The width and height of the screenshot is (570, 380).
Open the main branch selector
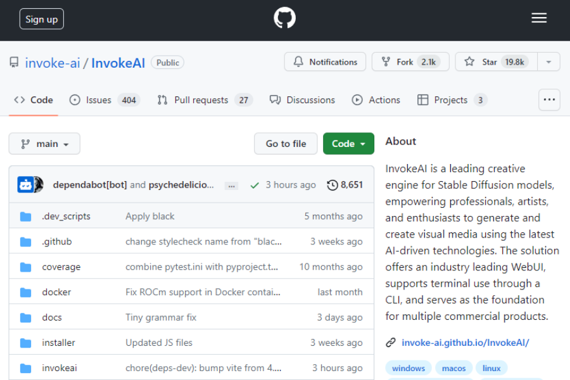click(44, 144)
